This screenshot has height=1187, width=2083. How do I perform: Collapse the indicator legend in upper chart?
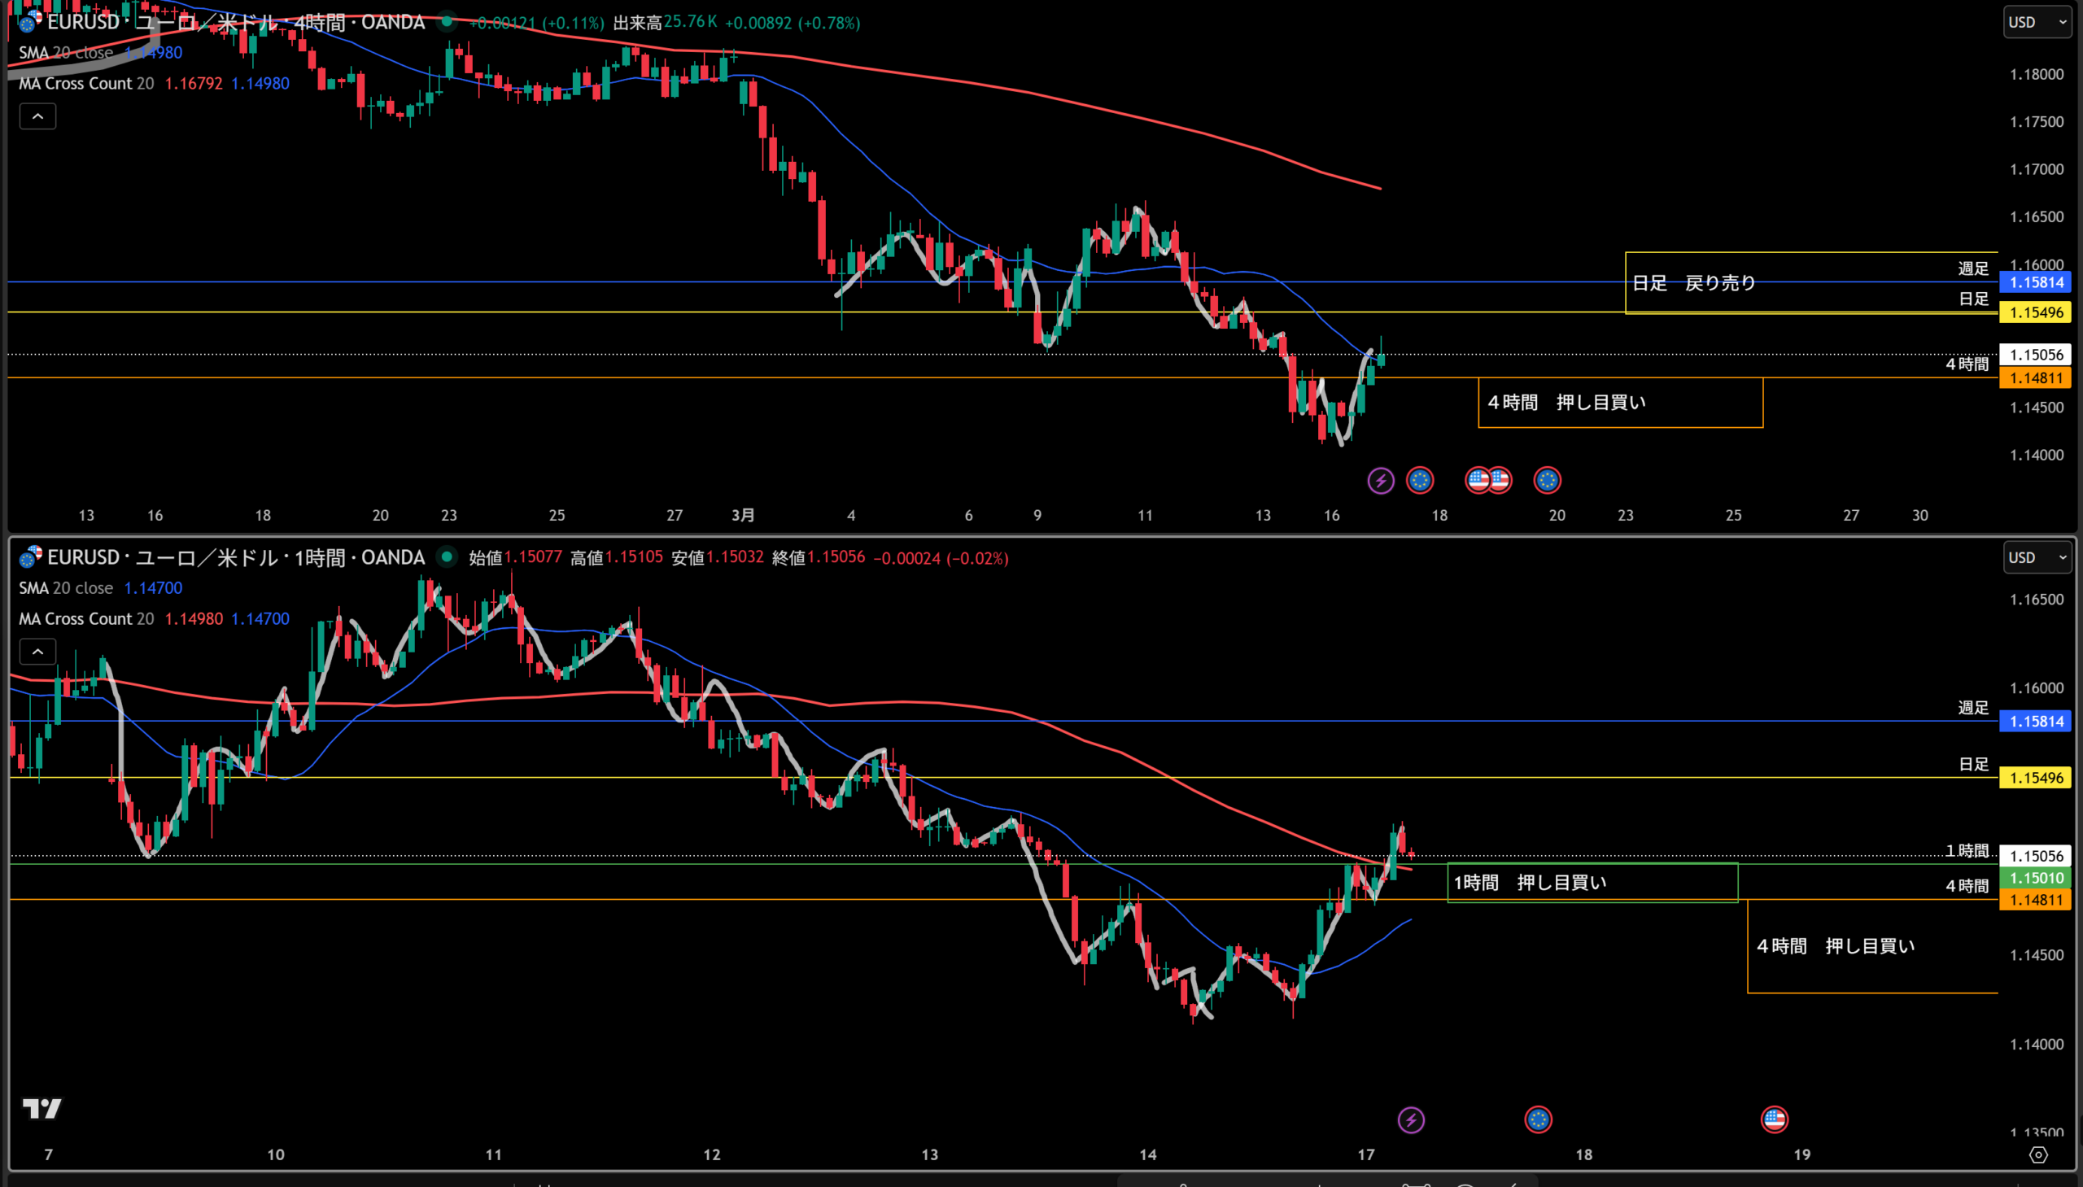(37, 116)
